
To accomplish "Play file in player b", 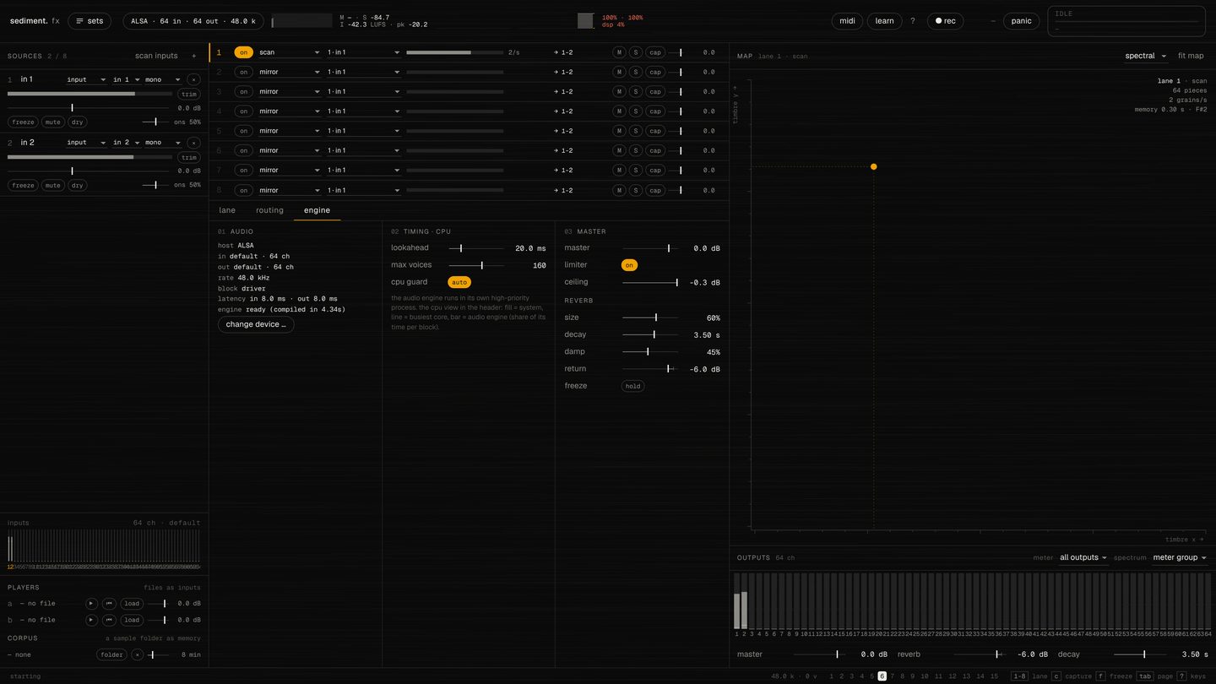I will (x=92, y=620).
